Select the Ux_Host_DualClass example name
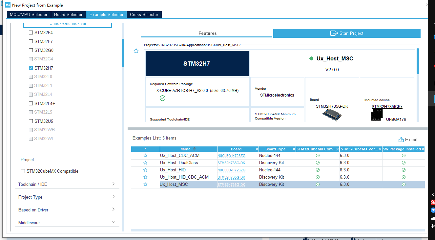The height and width of the screenshot is (240, 435). (x=179, y=163)
